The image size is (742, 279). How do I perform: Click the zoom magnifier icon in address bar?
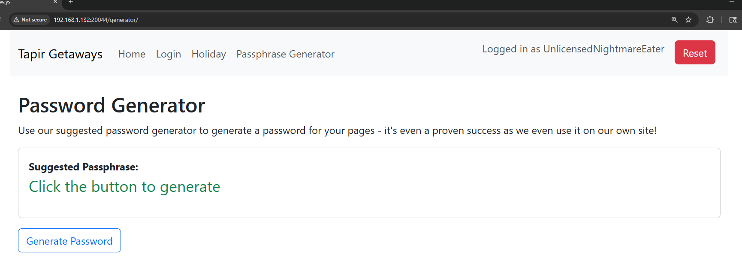[x=674, y=20]
